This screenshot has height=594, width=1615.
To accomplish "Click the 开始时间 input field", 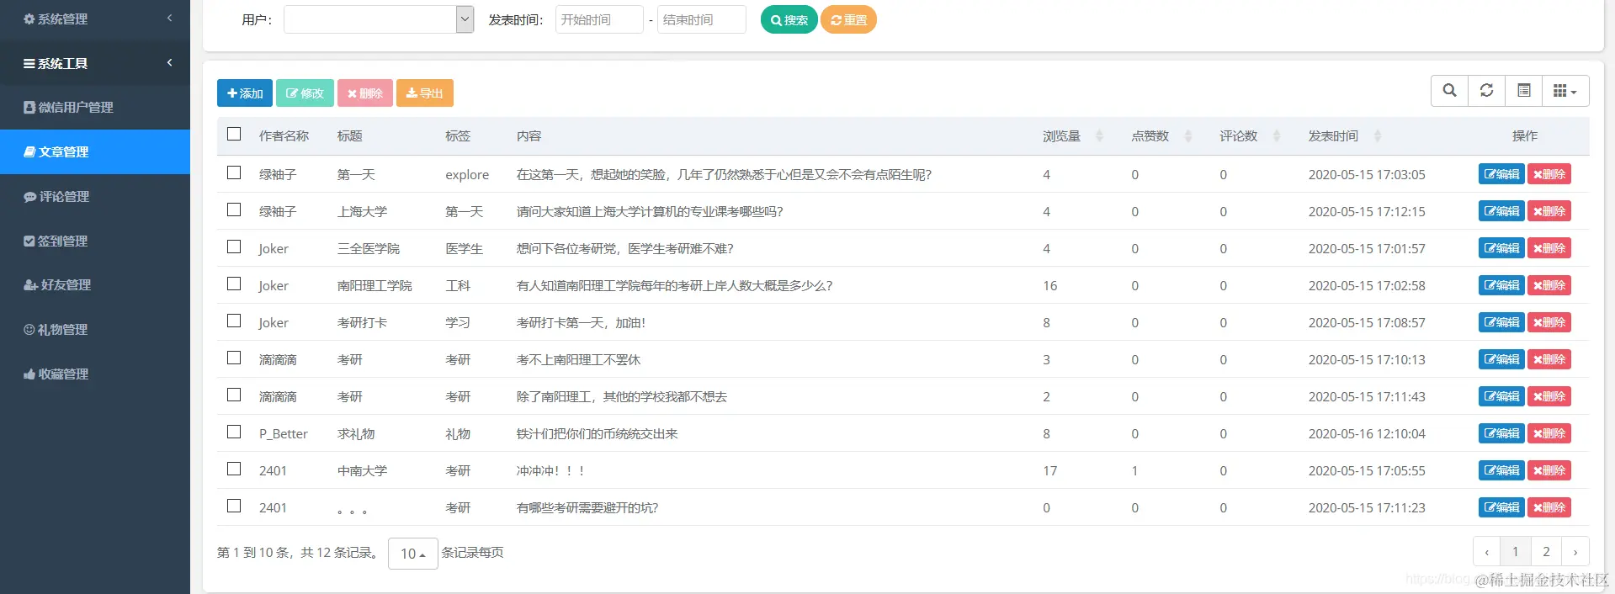I will [599, 19].
